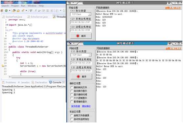
Task: Open the dropdown arrow beside the pencil icon
Action: [26, 11]
